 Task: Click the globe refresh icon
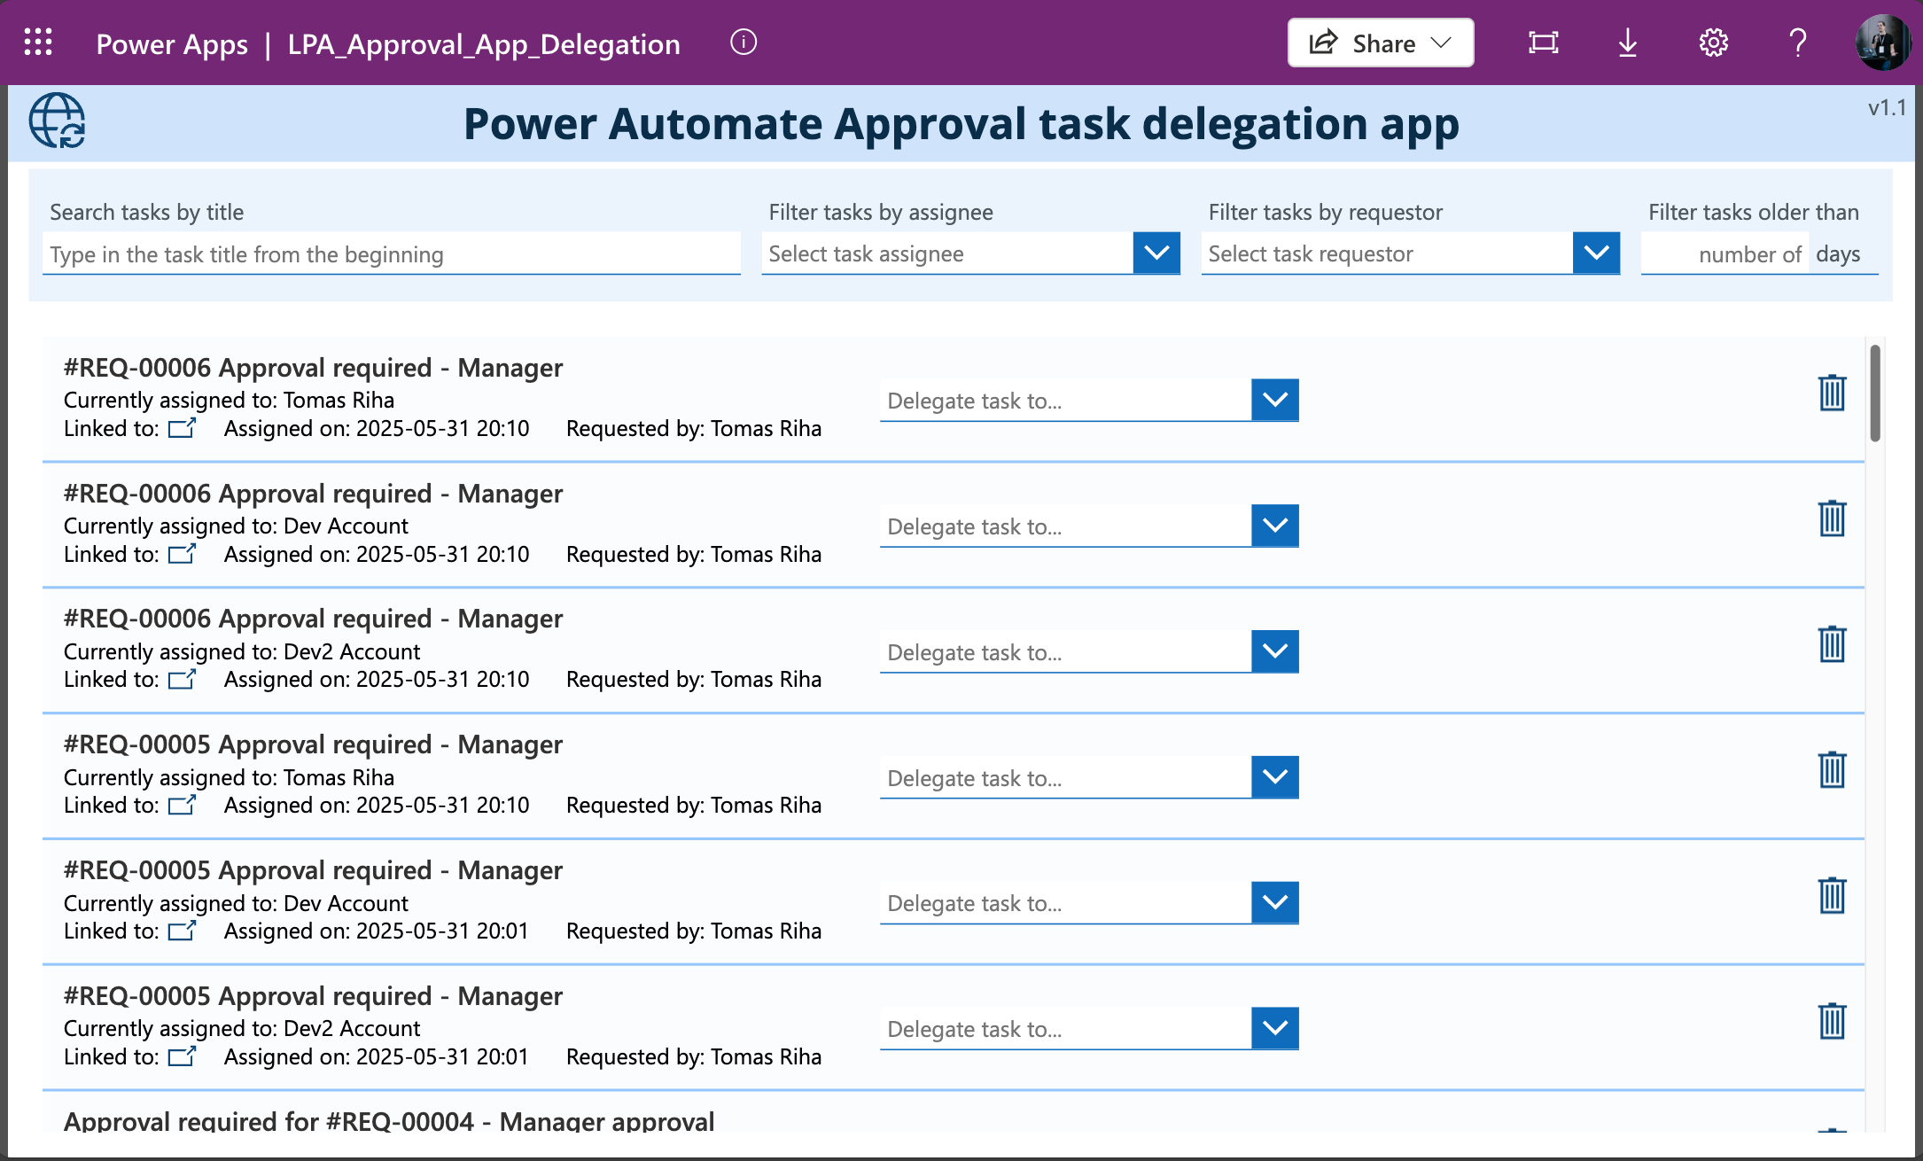coord(58,121)
